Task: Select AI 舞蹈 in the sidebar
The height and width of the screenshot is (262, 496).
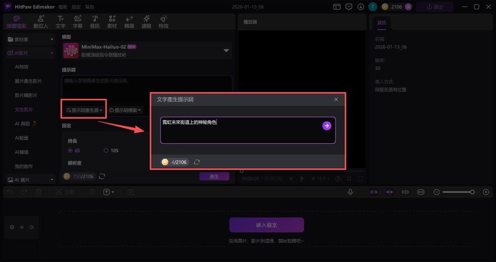Action: (x=26, y=123)
